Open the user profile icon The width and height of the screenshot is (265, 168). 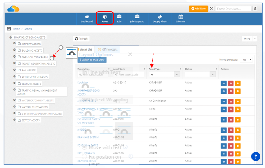(255, 9)
